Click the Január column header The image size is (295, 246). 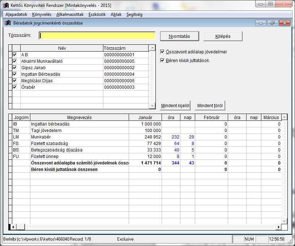tap(145, 118)
